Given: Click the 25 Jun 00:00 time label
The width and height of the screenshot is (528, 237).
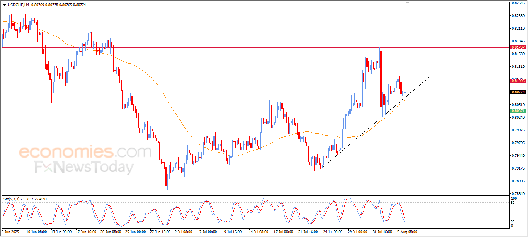Looking at the screenshot, I should [135, 232].
